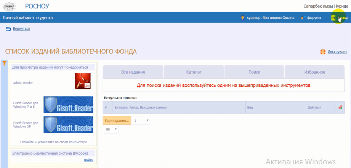This screenshot has width=351, height=168.
Task: Open Gisoft Reader for Windows 7 and 8 banner
Action: tap(68, 105)
